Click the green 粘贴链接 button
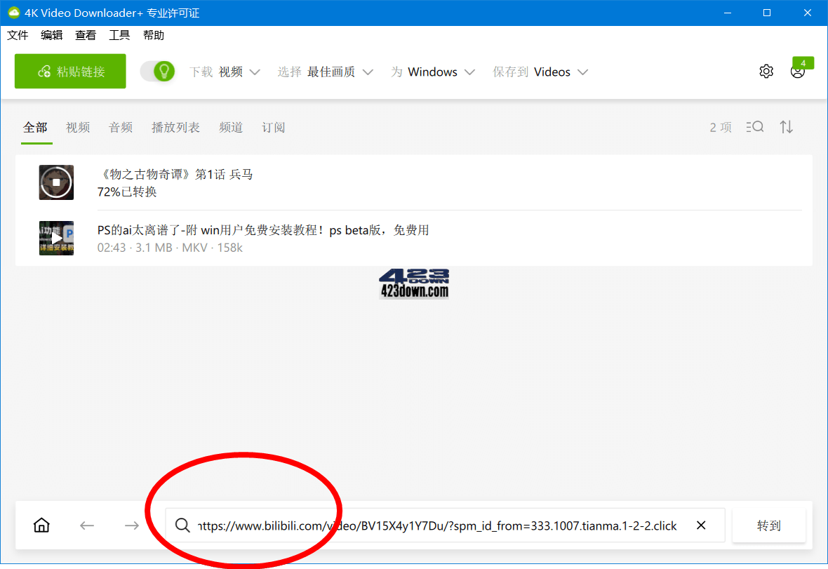 click(x=69, y=71)
